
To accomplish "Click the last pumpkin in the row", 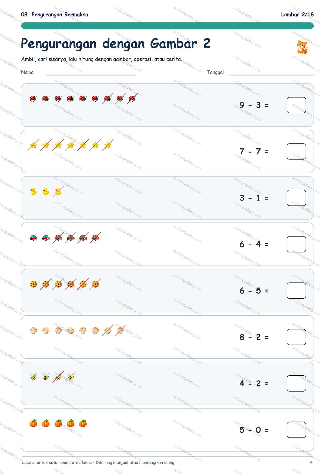I will pyautogui.click(x=83, y=423).
